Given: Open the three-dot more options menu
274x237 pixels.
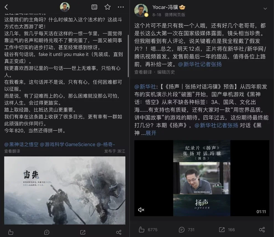Looking at the screenshot, I should [121, 7].
